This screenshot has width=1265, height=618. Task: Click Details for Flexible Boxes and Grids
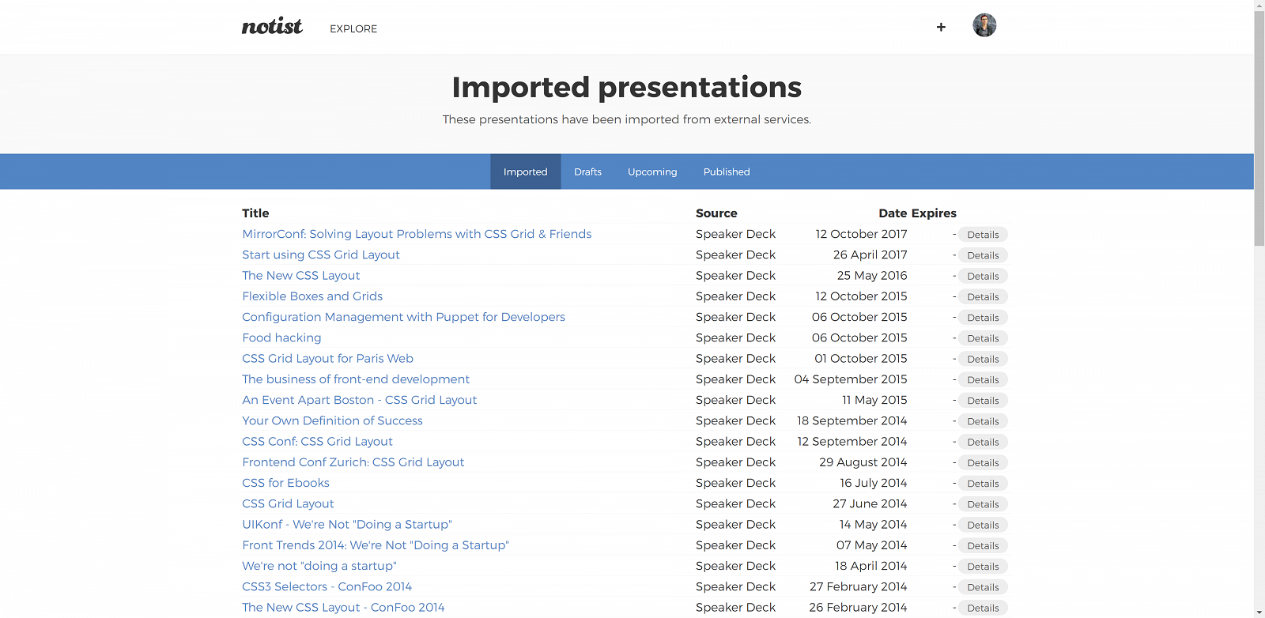(983, 297)
